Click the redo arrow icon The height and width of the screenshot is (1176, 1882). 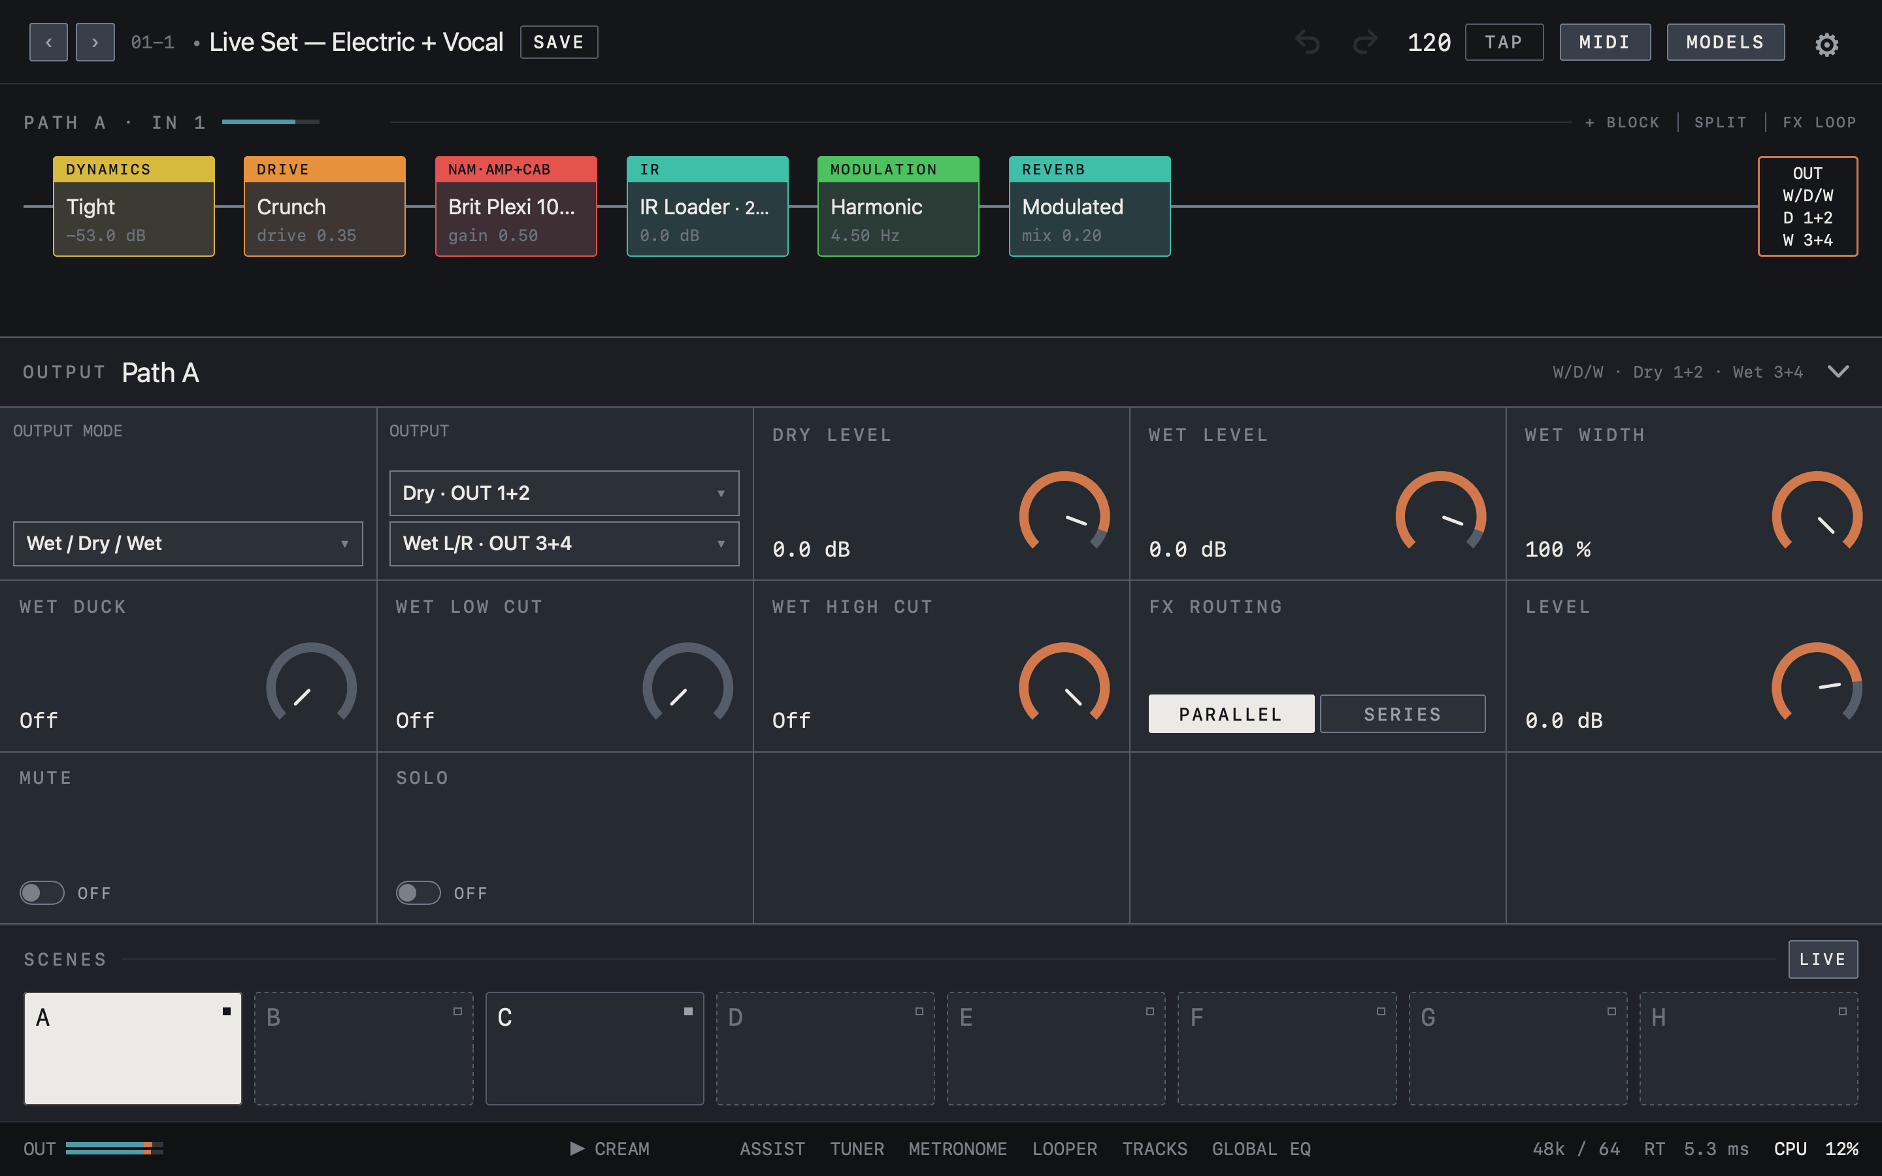click(1365, 42)
